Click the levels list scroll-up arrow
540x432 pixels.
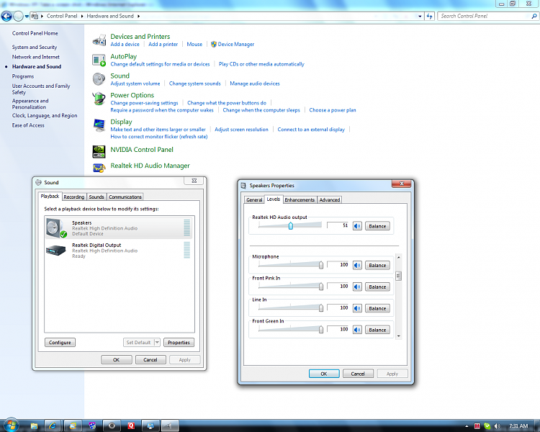398,257
